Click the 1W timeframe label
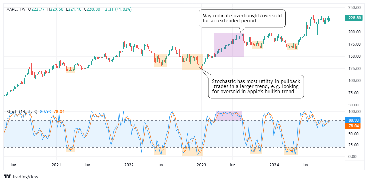Screen dimensions: 368x183 (22, 9)
